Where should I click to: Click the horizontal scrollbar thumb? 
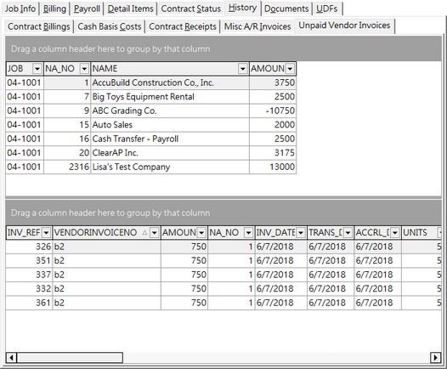coord(70,357)
